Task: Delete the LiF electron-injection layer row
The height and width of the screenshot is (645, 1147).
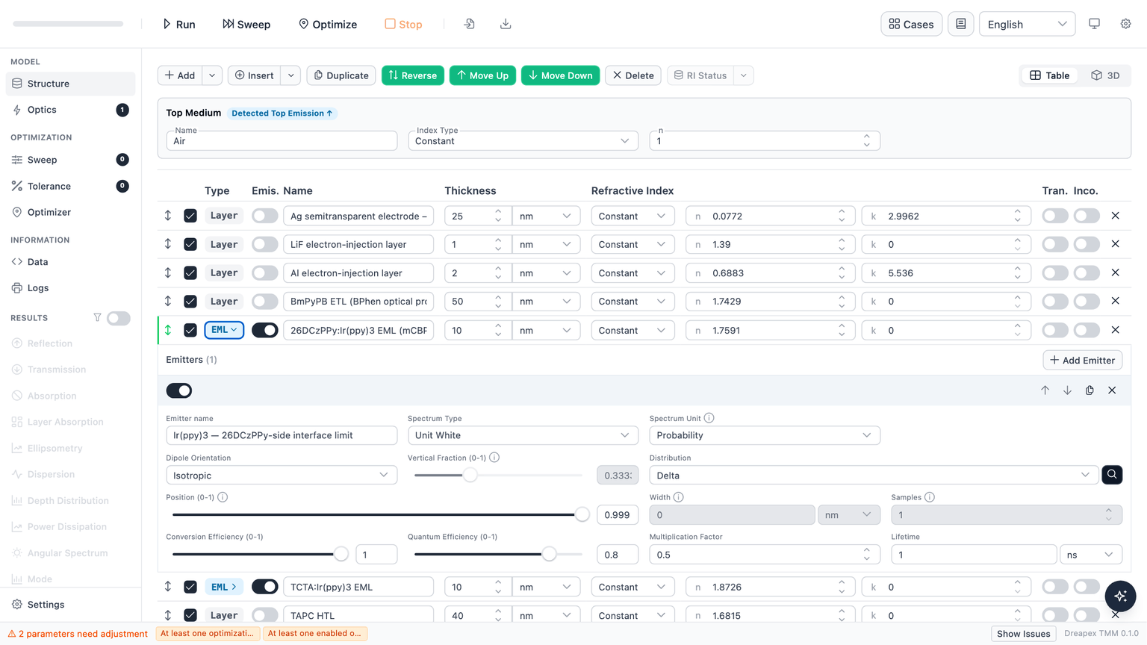Action: [x=1115, y=244]
